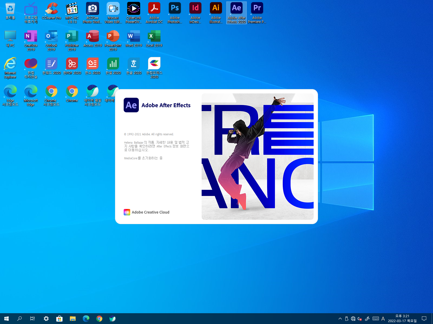Select the Adobe Photoshop desktop icon
Viewport: 433px width, 324px height.
[175, 13]
